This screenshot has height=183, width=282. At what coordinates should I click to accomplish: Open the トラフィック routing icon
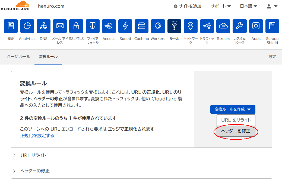tap(207, 26)
